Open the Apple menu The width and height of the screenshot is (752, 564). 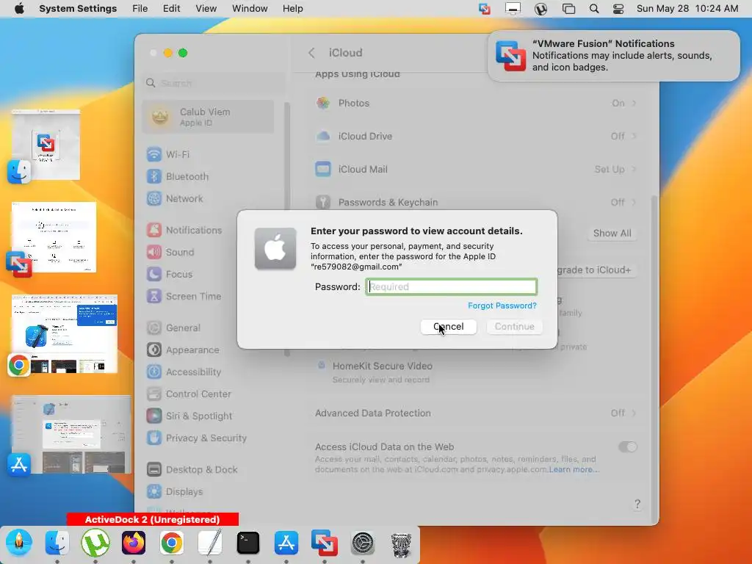point(19,9)
